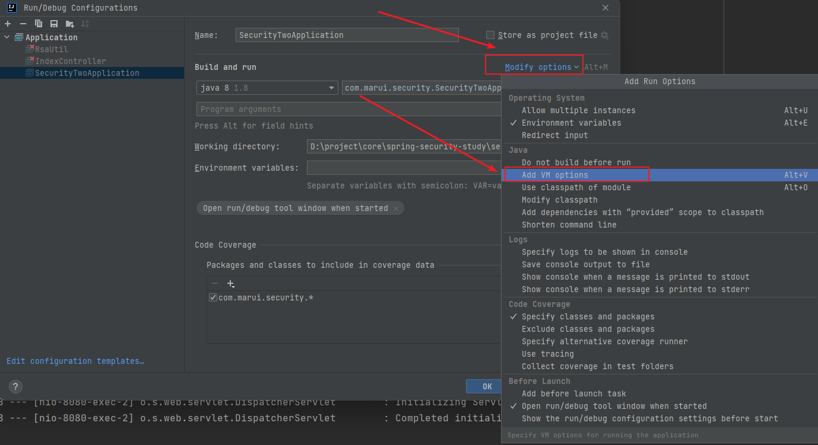The width and height of the screenshot is (818, 445).
Task: Click the add coverage package plus icon
Action: tap(231, 284)
